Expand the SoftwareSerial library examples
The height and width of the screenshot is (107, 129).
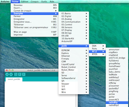pos(74,78)
